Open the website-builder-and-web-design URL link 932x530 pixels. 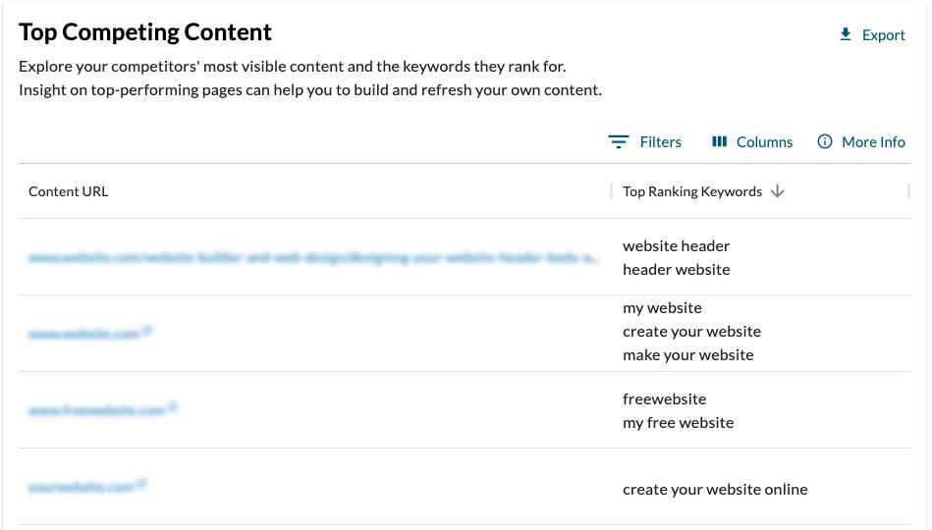click(312, 257)
